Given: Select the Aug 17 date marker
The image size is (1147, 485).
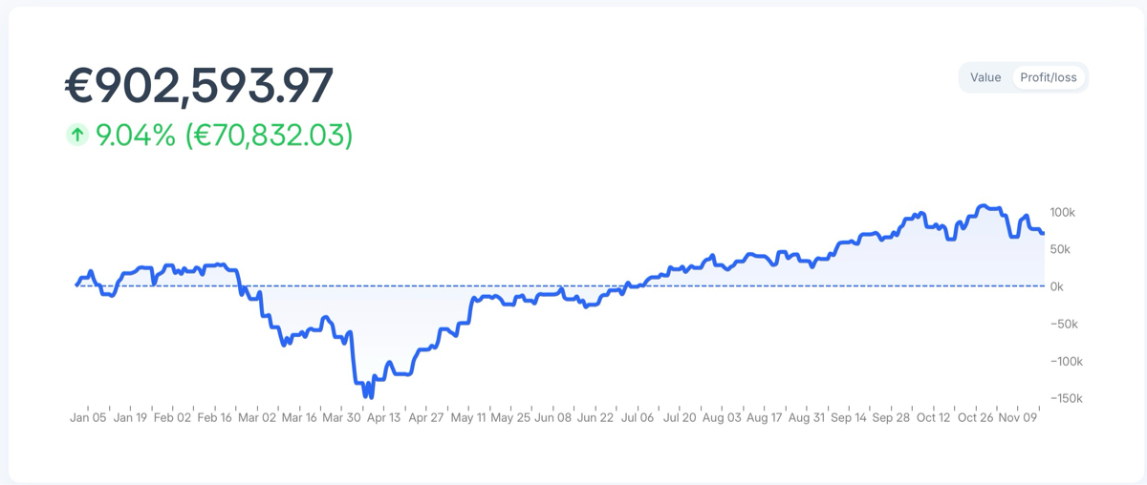Looking at the screenshot, I should tap(764, 417).
